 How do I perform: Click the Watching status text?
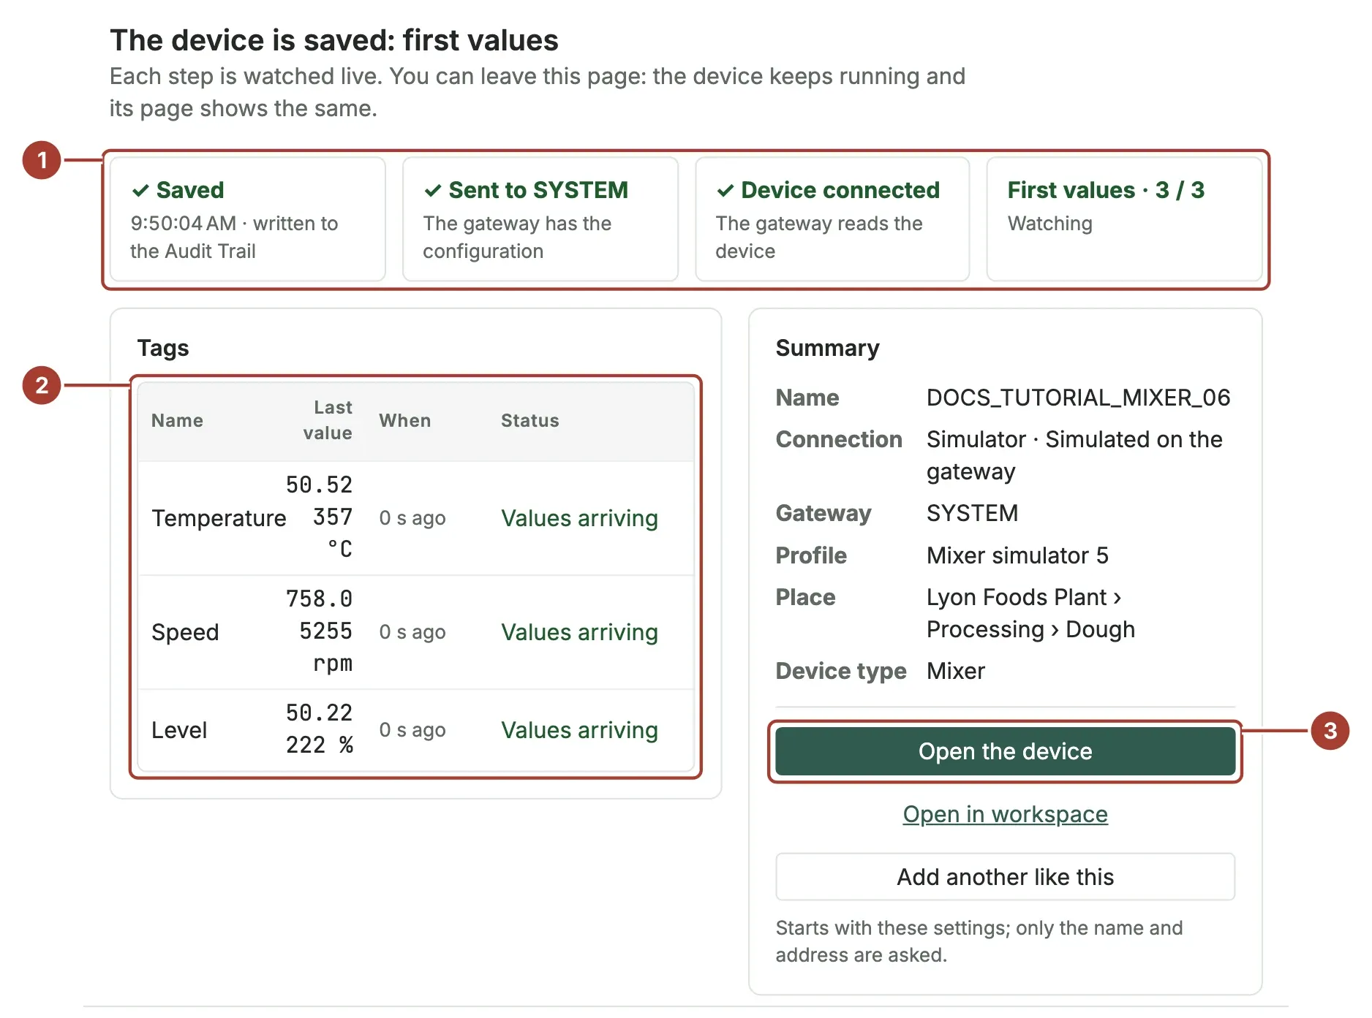click(x=1049, y=224)
